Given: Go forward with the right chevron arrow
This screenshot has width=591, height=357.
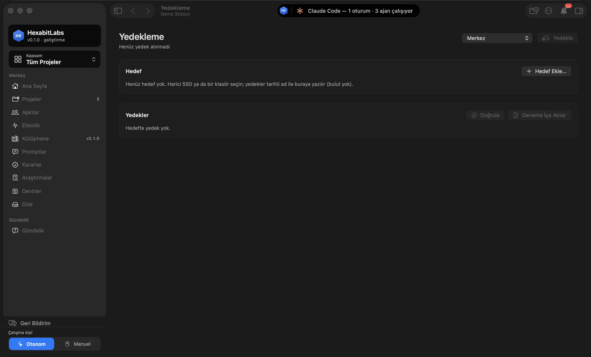Looking at the screenshot, I should click(x=148, y=11).
